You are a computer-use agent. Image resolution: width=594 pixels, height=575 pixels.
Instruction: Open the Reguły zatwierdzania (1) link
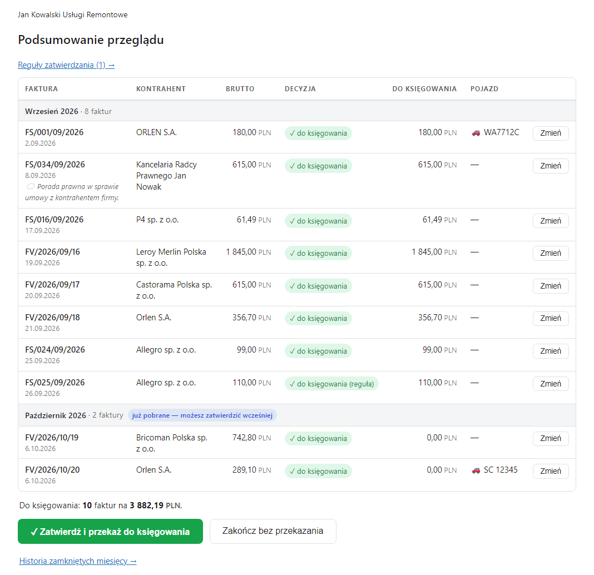(x=66, y=65)
